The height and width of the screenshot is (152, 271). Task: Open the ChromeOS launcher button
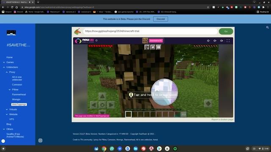click(3, 149)
